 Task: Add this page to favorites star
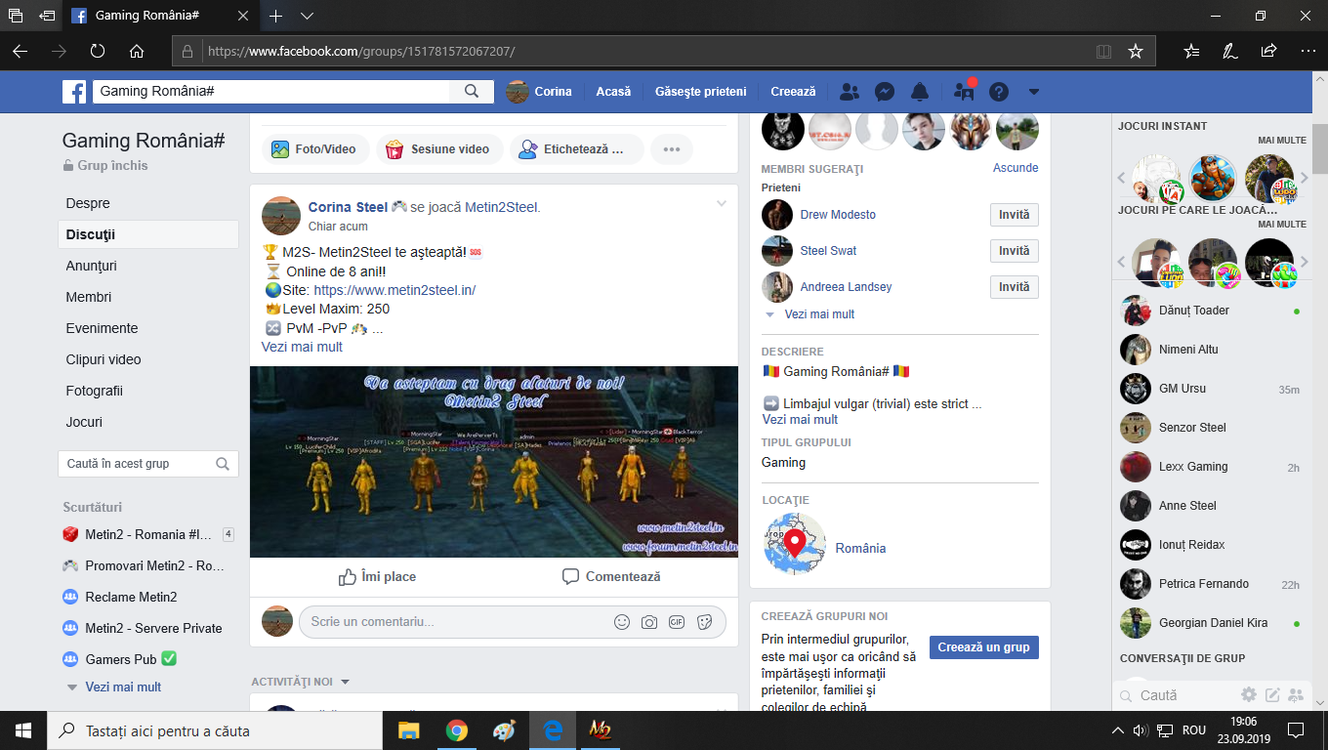pyautogui.click(x=1135, y=51)
